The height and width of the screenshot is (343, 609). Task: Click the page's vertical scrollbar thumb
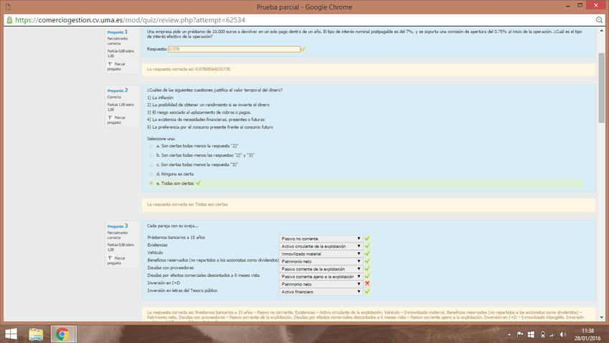tap(601, 86)
